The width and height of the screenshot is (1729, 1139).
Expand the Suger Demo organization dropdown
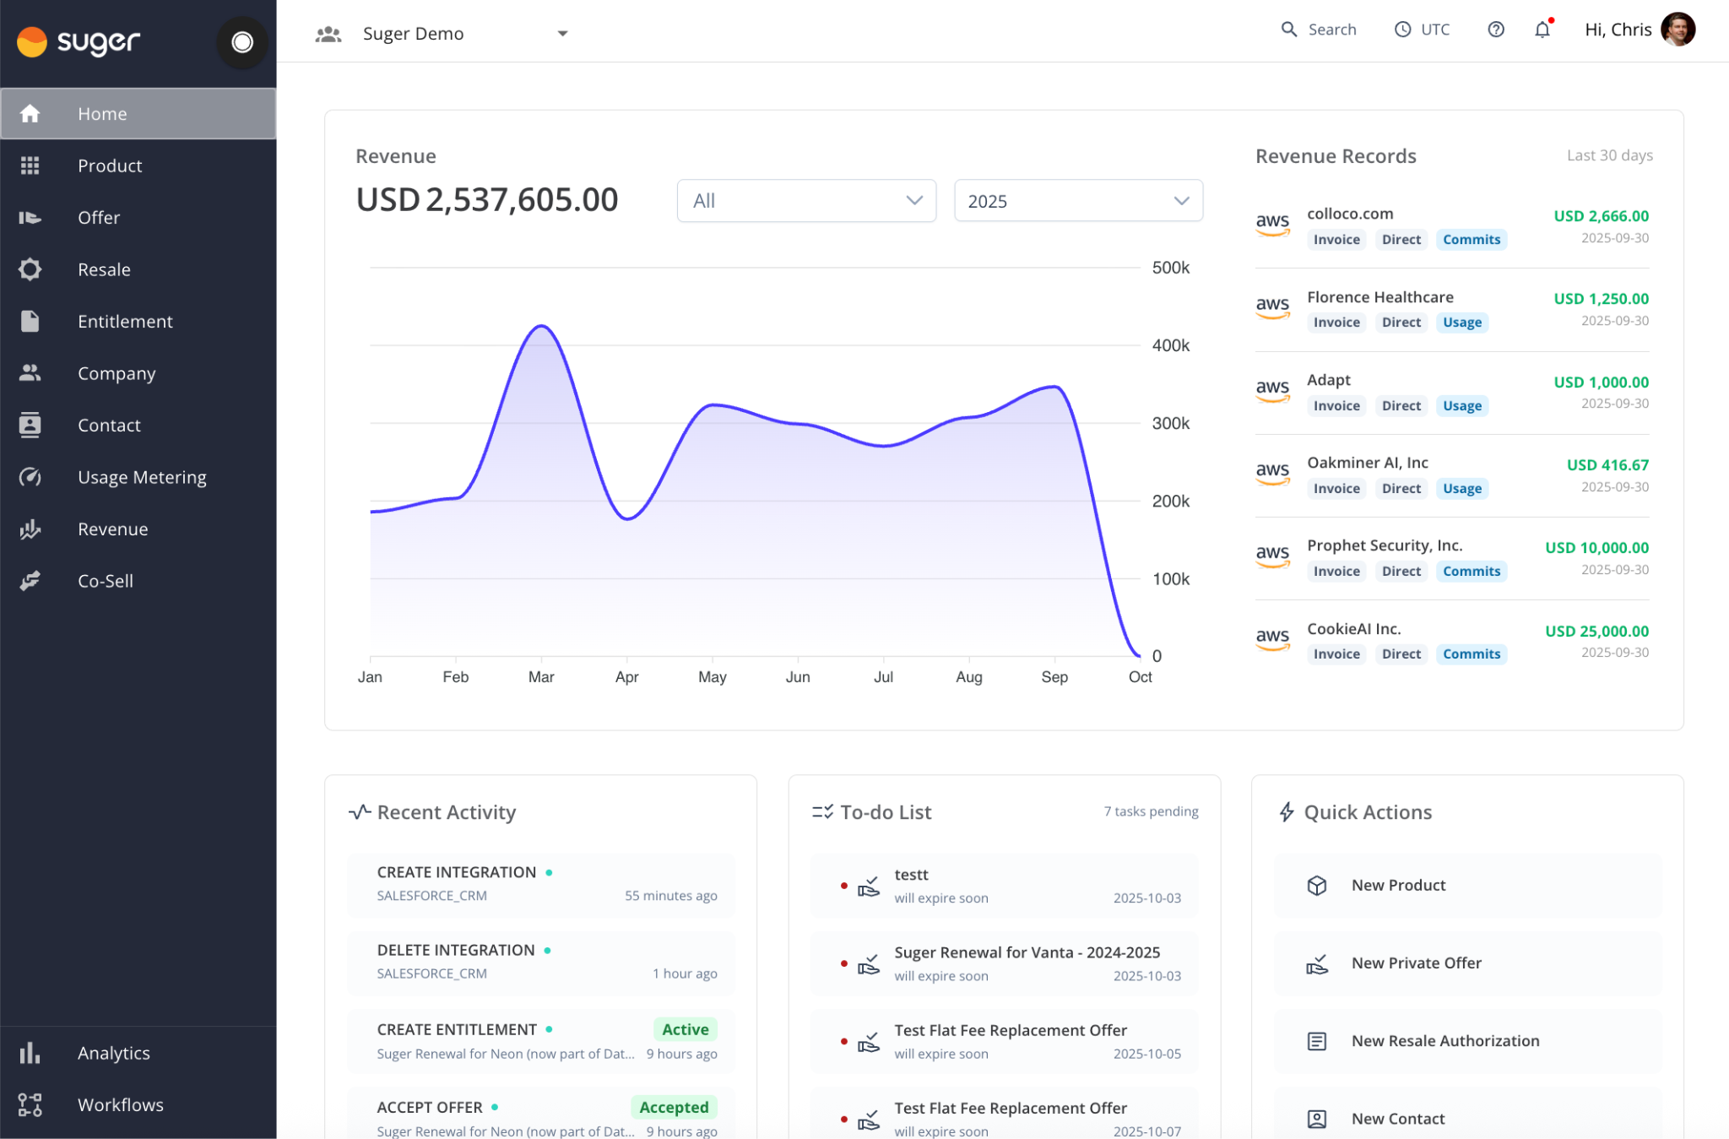click(x=561, y=34)
